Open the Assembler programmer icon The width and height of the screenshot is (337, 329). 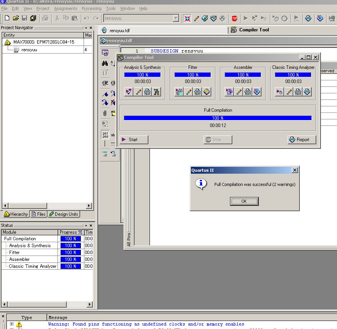click(257, 92)
